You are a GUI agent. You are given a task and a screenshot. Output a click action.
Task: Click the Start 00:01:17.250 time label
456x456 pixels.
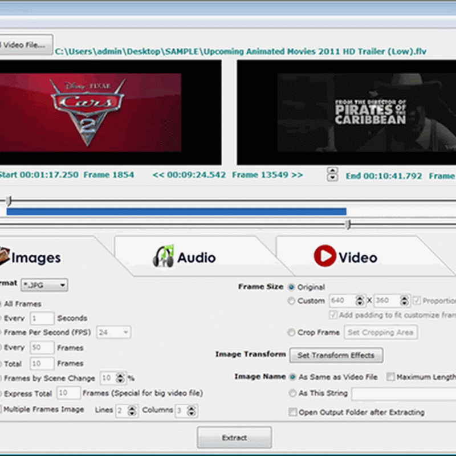point(39,175)
